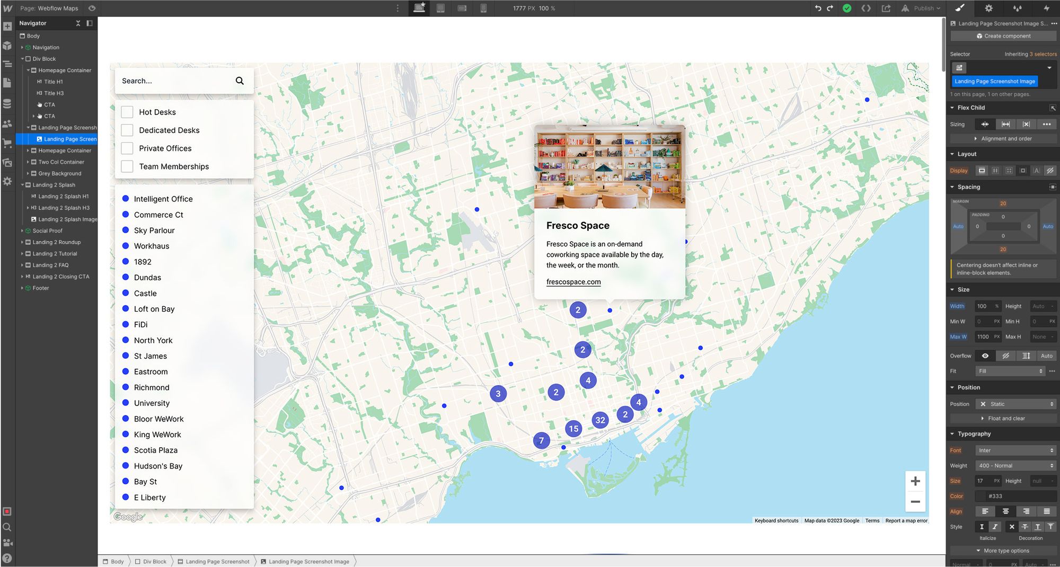Set Overflow to Hidden
This screenshot has height=567, width=1060.
pos(1006,356)
